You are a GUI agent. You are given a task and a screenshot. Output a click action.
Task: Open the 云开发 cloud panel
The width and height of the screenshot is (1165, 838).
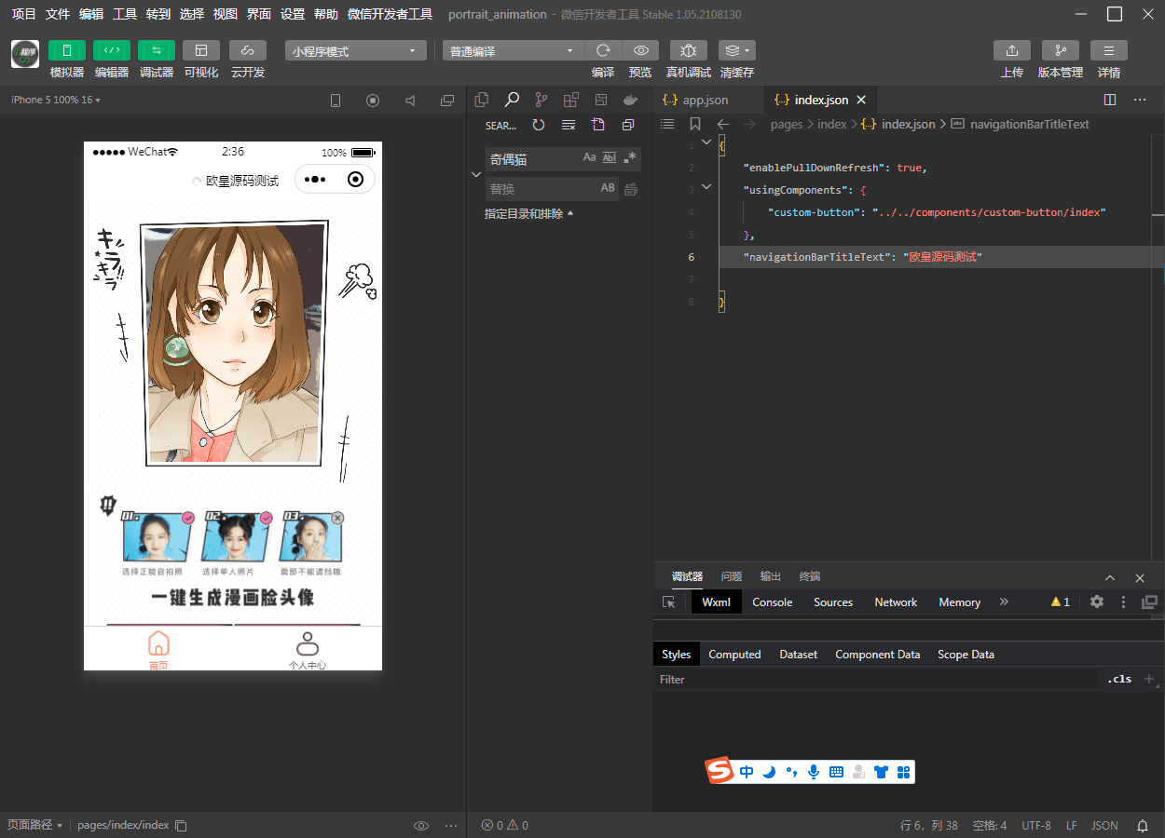click(x=247, y=50)
